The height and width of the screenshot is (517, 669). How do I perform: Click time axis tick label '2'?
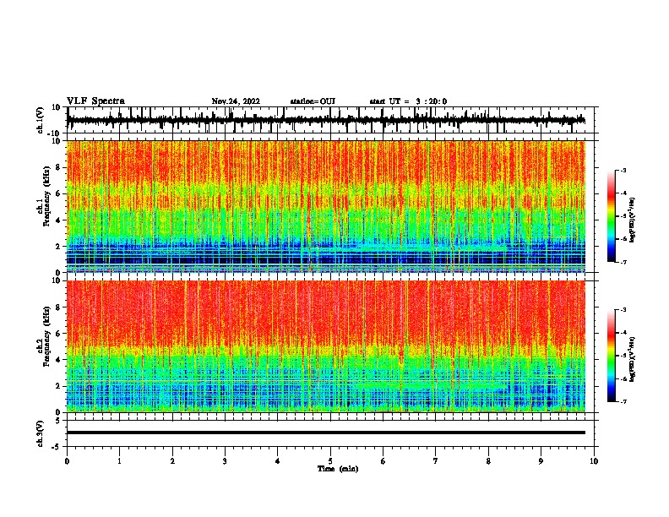click(172, 461)
